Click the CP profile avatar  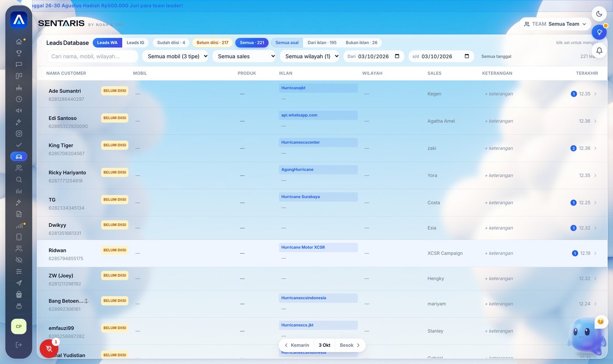click(19, 326)
